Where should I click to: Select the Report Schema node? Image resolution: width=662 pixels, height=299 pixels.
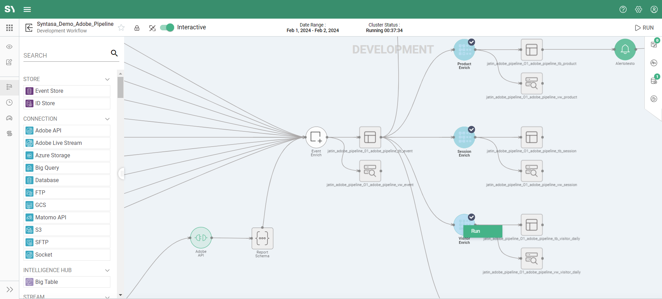coord(262,238)
